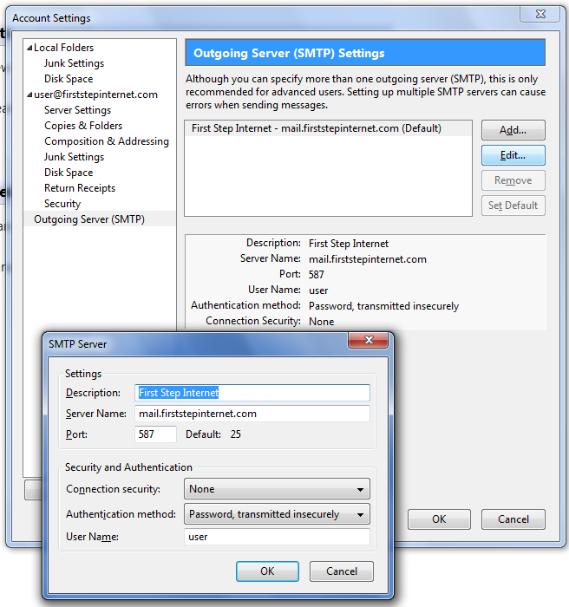This screenshot has height=607, width=569.
Task: Click the Server Name input field
Action: point(252,414)
